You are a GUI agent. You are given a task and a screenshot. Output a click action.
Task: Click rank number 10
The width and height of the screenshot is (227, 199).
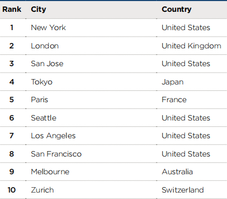click(12, 190)
